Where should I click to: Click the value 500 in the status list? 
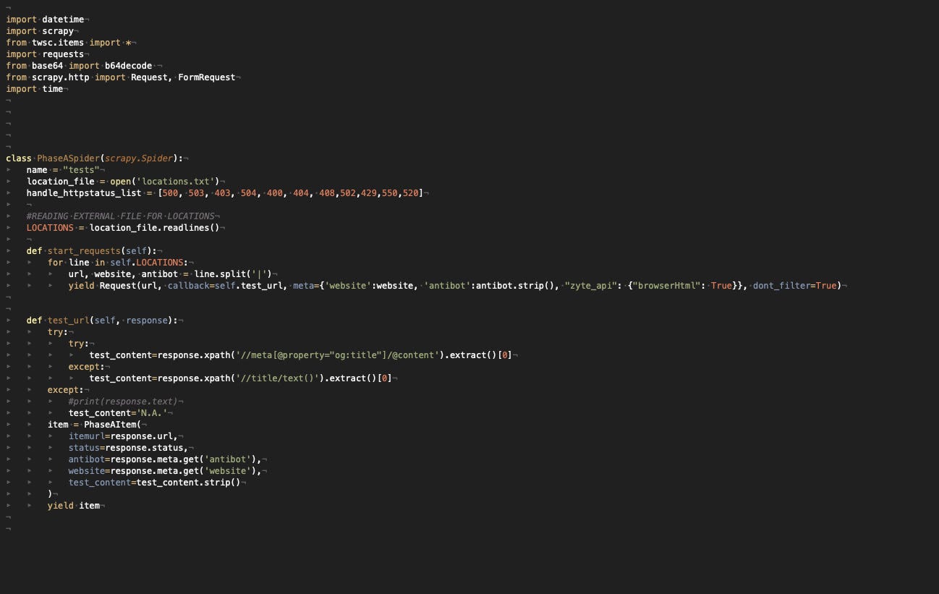171,193
